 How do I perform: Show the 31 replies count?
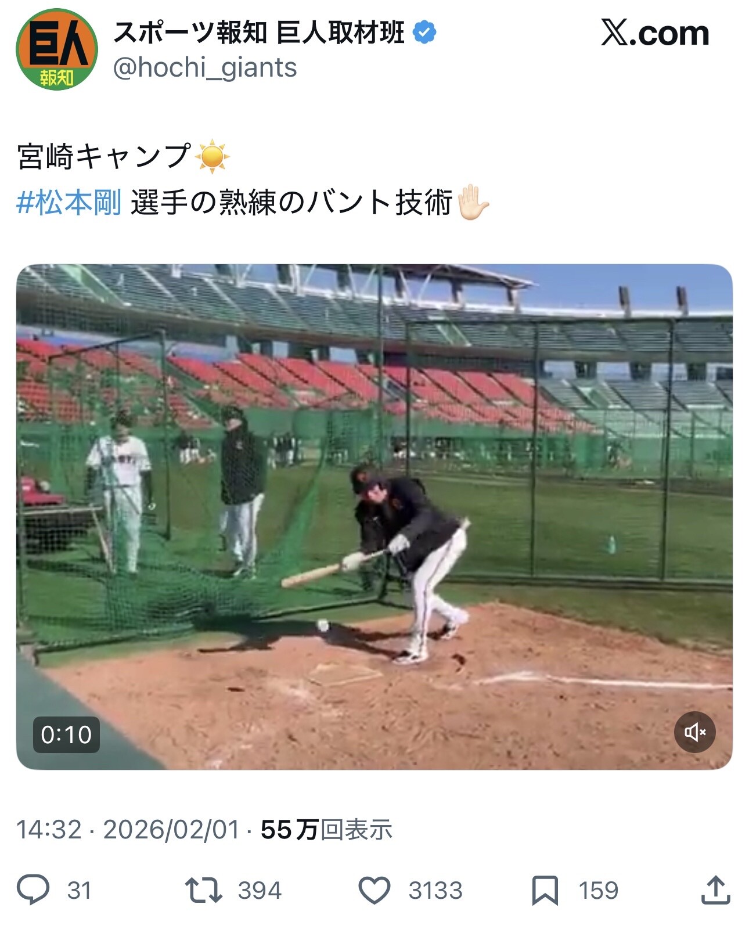[x=80, y=890]
